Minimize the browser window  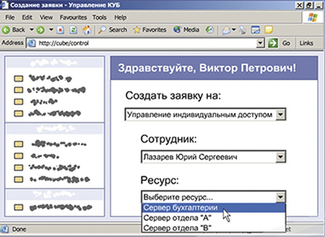[x=319, y=5]
